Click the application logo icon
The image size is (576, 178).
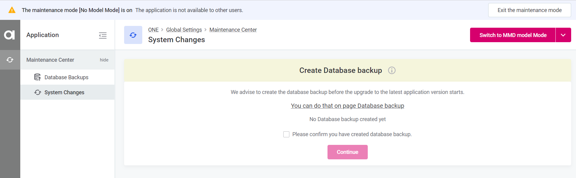(x=10, y=35)
